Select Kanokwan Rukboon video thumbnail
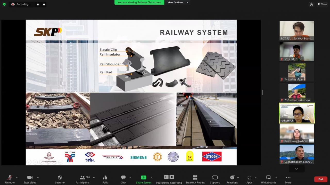The width and height of the screenshot is (330, 185). point(297,134)
